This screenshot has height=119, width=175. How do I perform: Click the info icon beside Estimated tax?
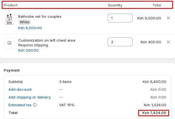point(35,105)
